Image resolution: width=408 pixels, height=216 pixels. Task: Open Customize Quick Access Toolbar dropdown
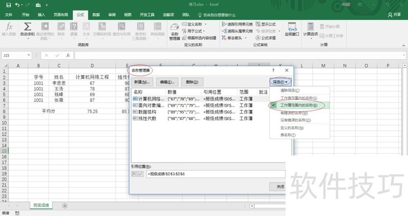[x=46, y=5]
